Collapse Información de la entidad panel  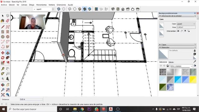pyautogui.click(x=160, y=16)
